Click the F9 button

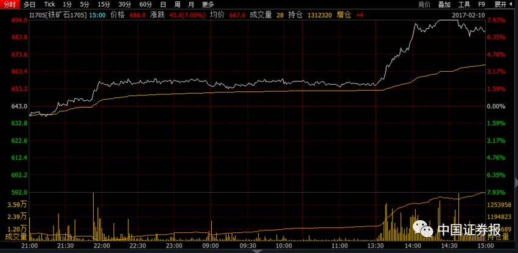(481, 4)
